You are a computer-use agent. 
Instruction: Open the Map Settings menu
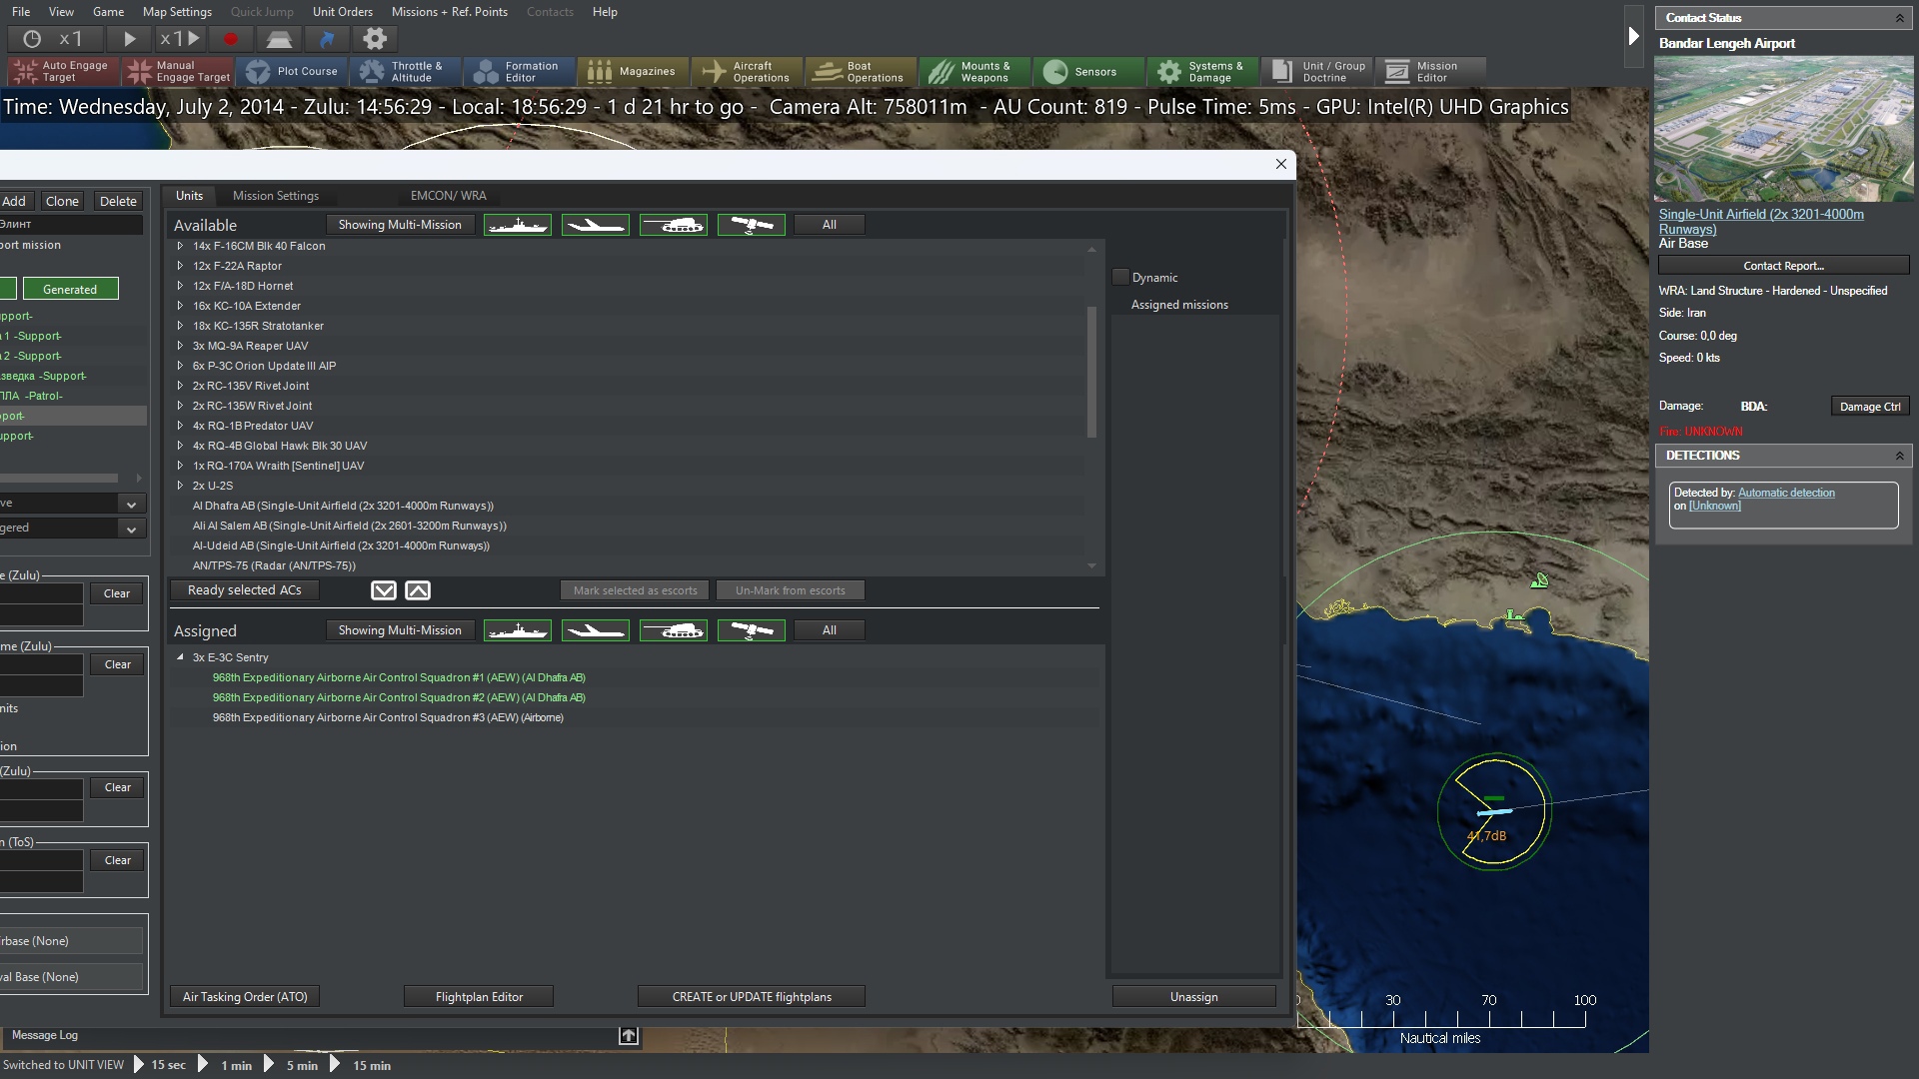coord(177,12)
